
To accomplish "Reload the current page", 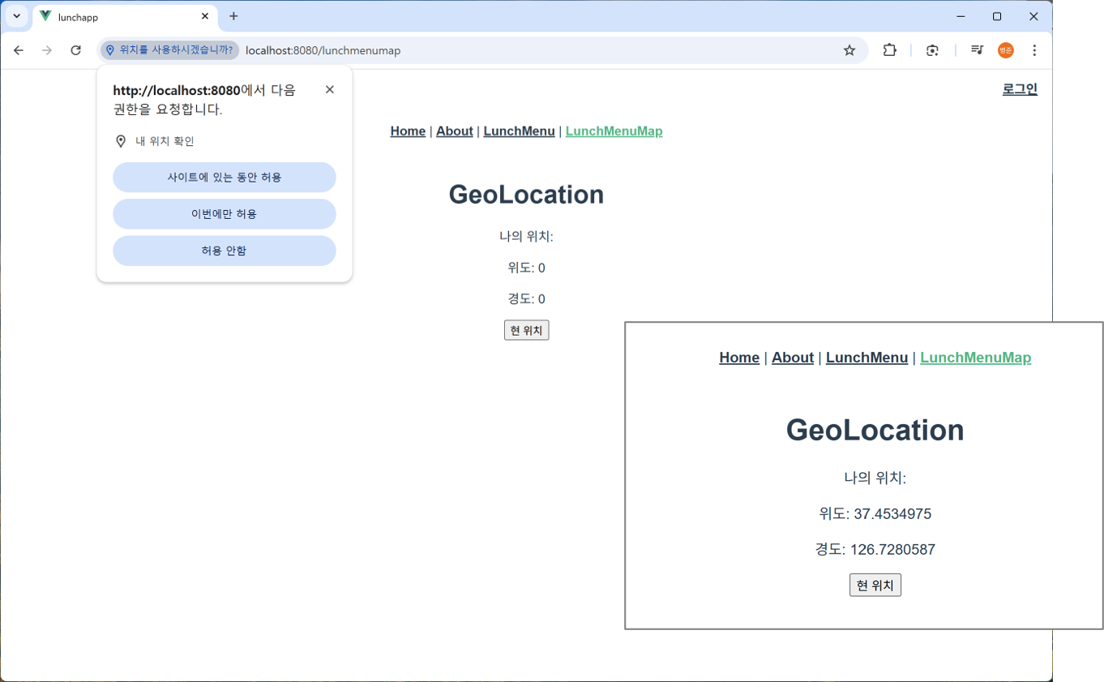I will click(x=75, y=50).
